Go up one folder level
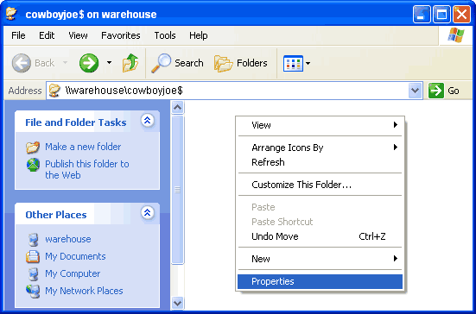Screen dimensions: 476x314 (130, 63)
